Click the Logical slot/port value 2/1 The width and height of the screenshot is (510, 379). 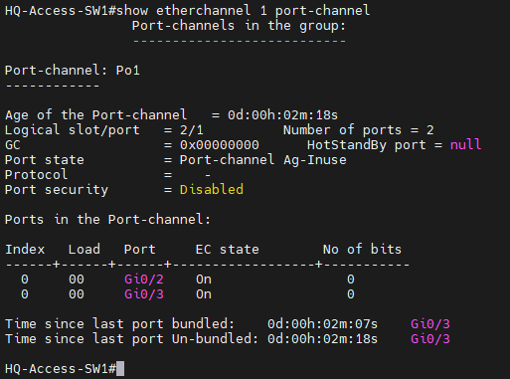192,130
